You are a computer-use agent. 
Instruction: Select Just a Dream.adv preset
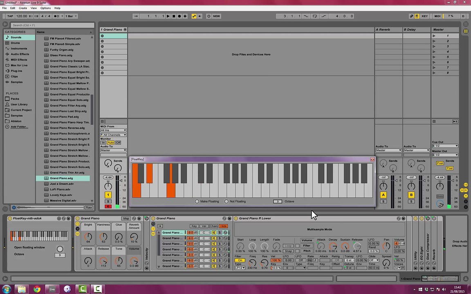coord(62,184)
